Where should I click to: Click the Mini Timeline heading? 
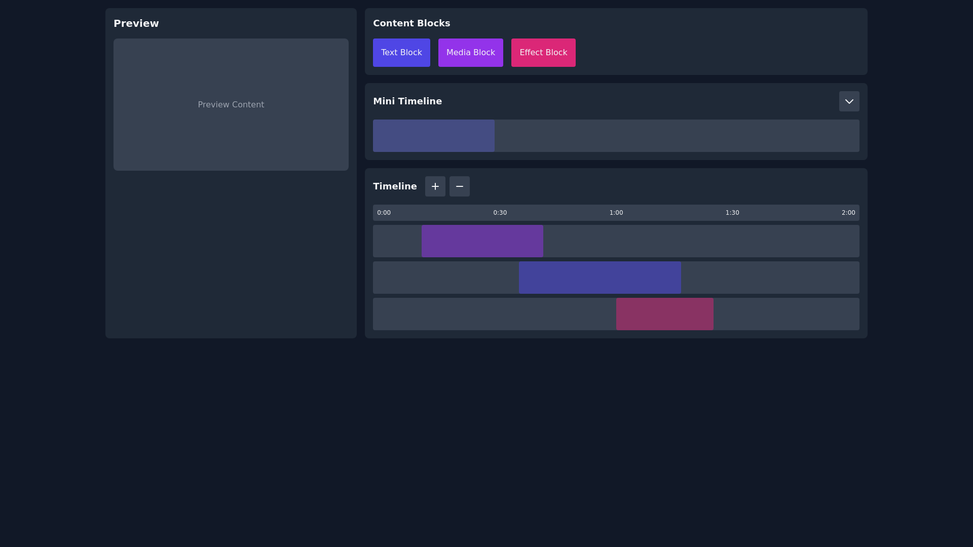407,101
